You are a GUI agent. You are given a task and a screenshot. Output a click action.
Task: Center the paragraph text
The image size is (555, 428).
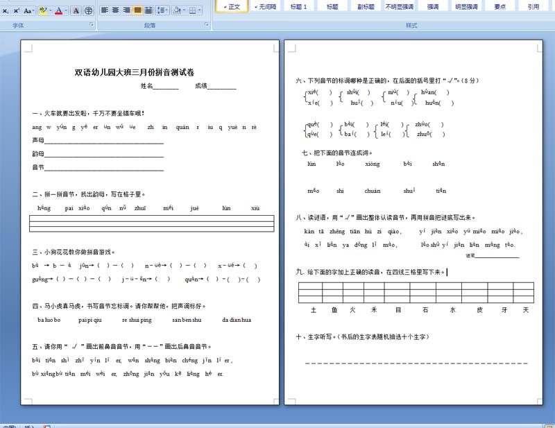tap(116, 10)
